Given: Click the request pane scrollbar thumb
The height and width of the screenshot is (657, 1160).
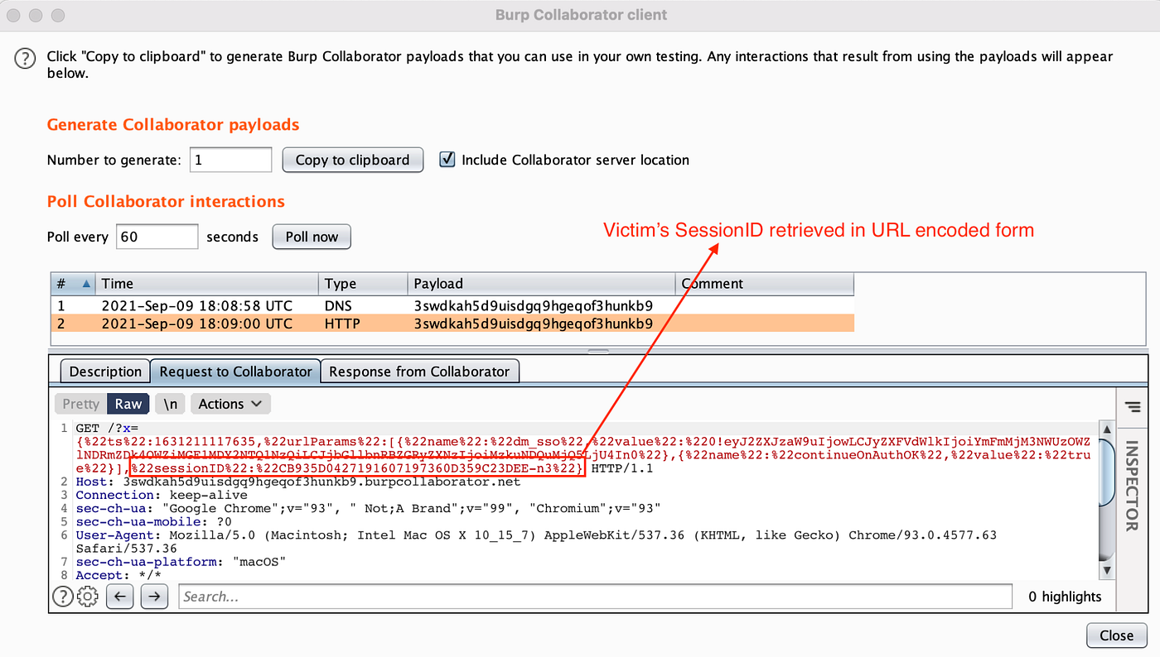Looking at the screenshot, I should click(1107, 472).
